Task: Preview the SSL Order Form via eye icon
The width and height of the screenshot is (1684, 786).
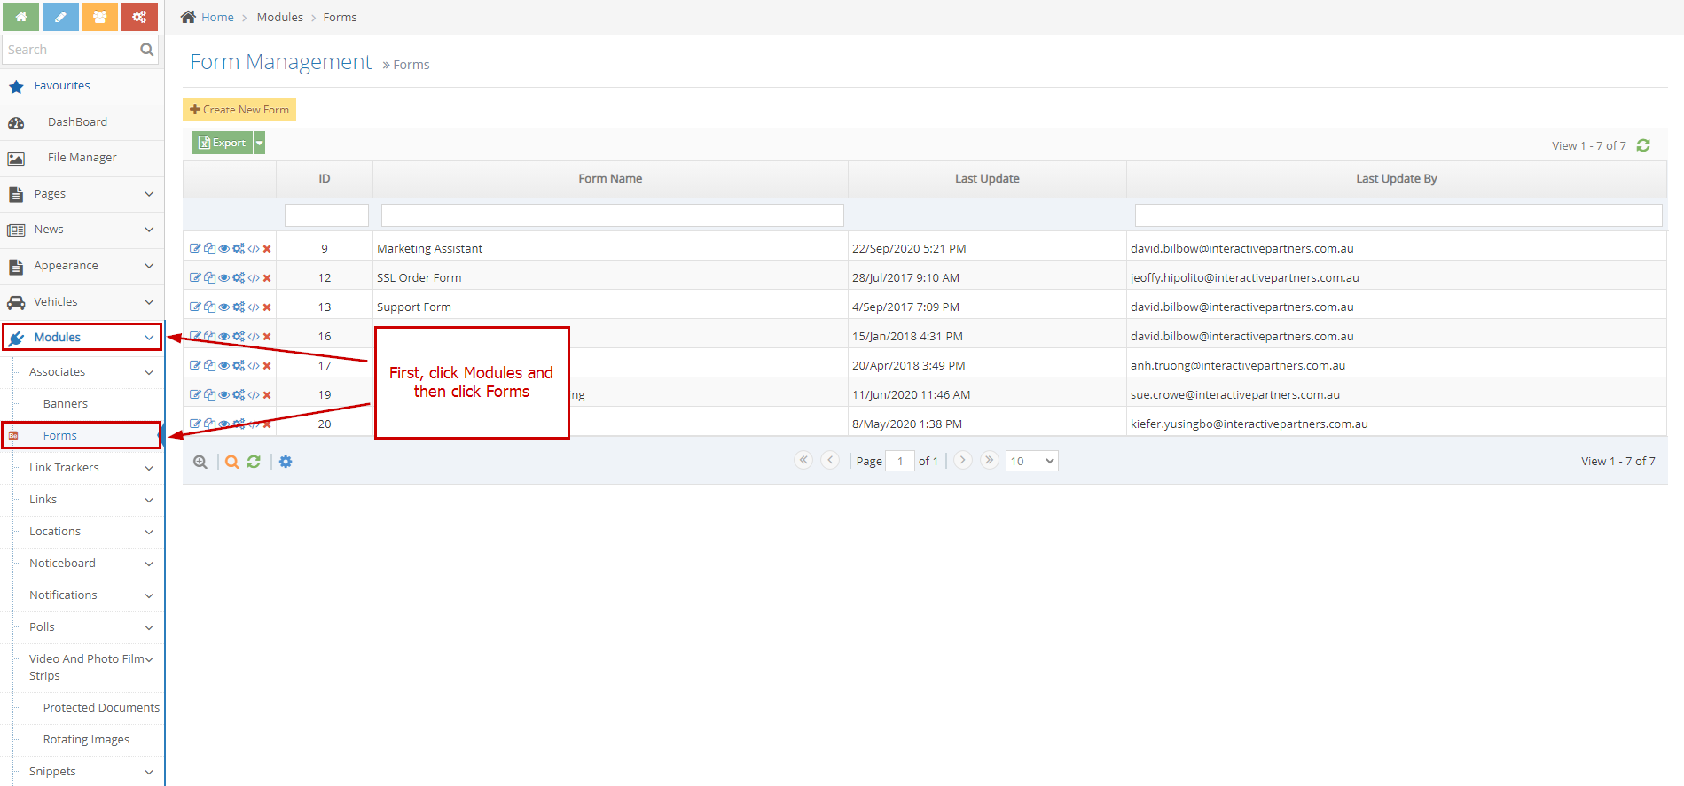Action: coord(224,278)
